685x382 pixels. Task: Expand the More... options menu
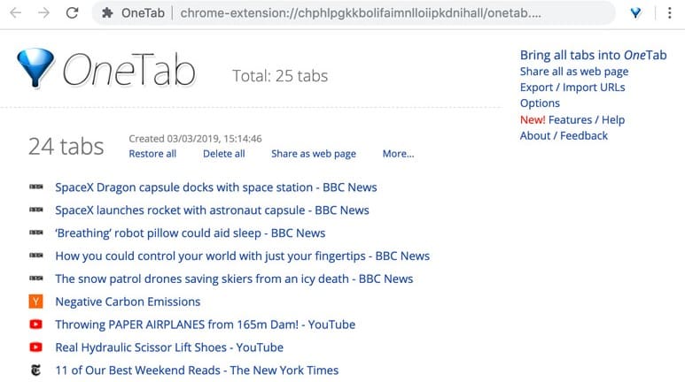398,154
